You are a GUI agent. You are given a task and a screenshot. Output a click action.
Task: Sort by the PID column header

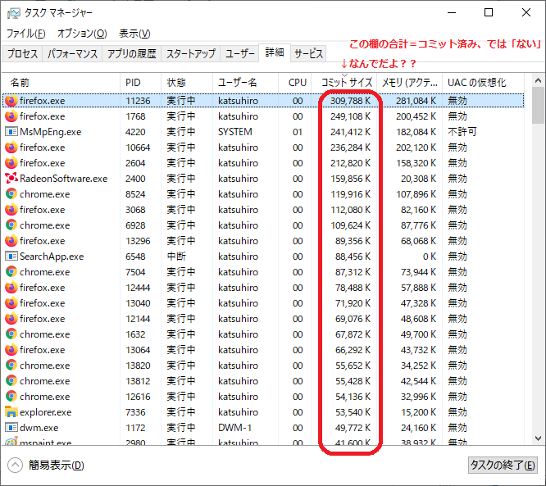click(140, 83)
